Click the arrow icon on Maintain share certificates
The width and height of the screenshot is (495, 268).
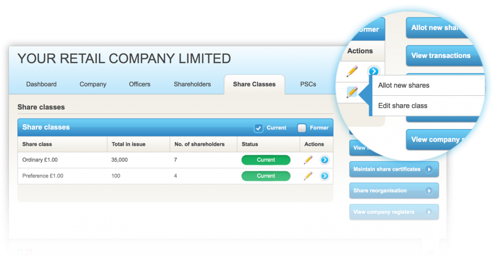pos(429,170)
